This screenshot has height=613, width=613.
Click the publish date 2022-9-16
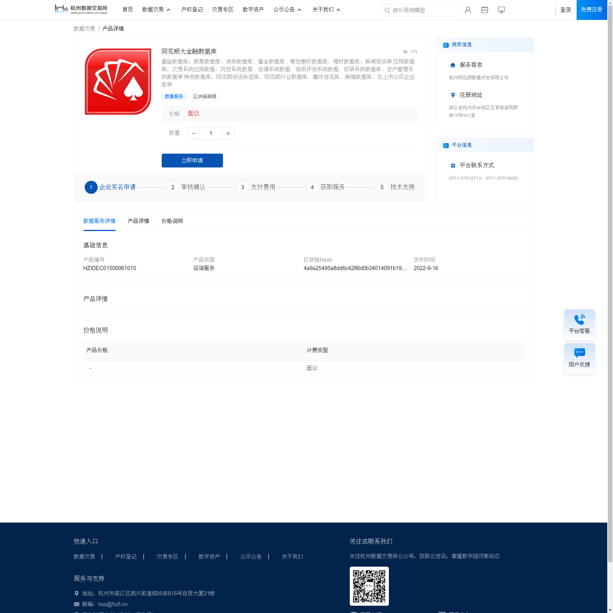426,268
